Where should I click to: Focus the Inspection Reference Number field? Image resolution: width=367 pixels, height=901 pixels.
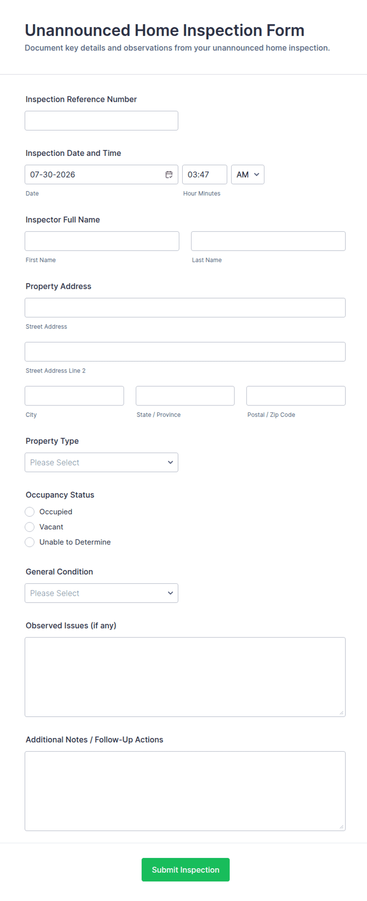point(101,121)
